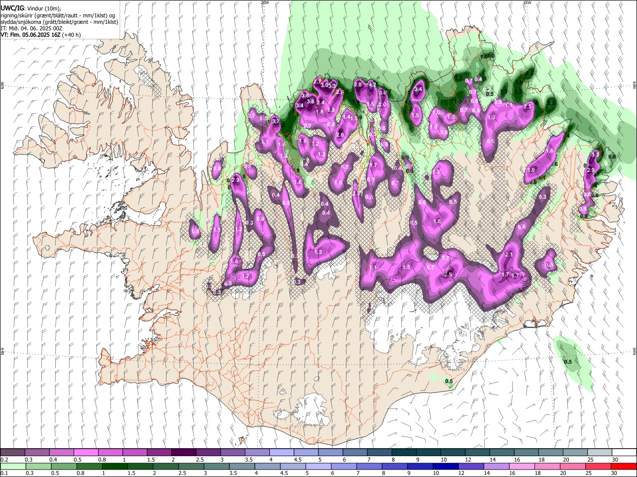Click the 'VT: Fim. 05.06.2025 16Z' valid time
This screenshot has width=637, height=477.
[30, 35]
